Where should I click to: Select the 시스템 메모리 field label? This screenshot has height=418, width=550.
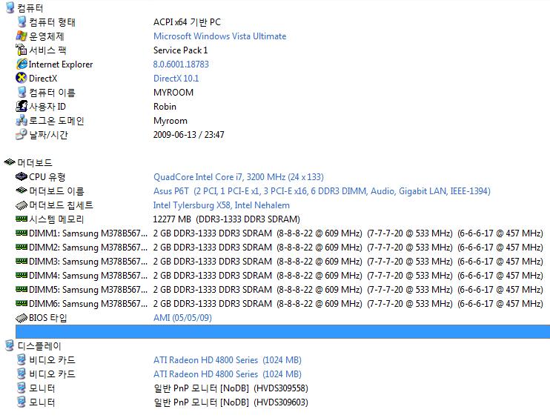pyautogui.click(x=56, y=219)
